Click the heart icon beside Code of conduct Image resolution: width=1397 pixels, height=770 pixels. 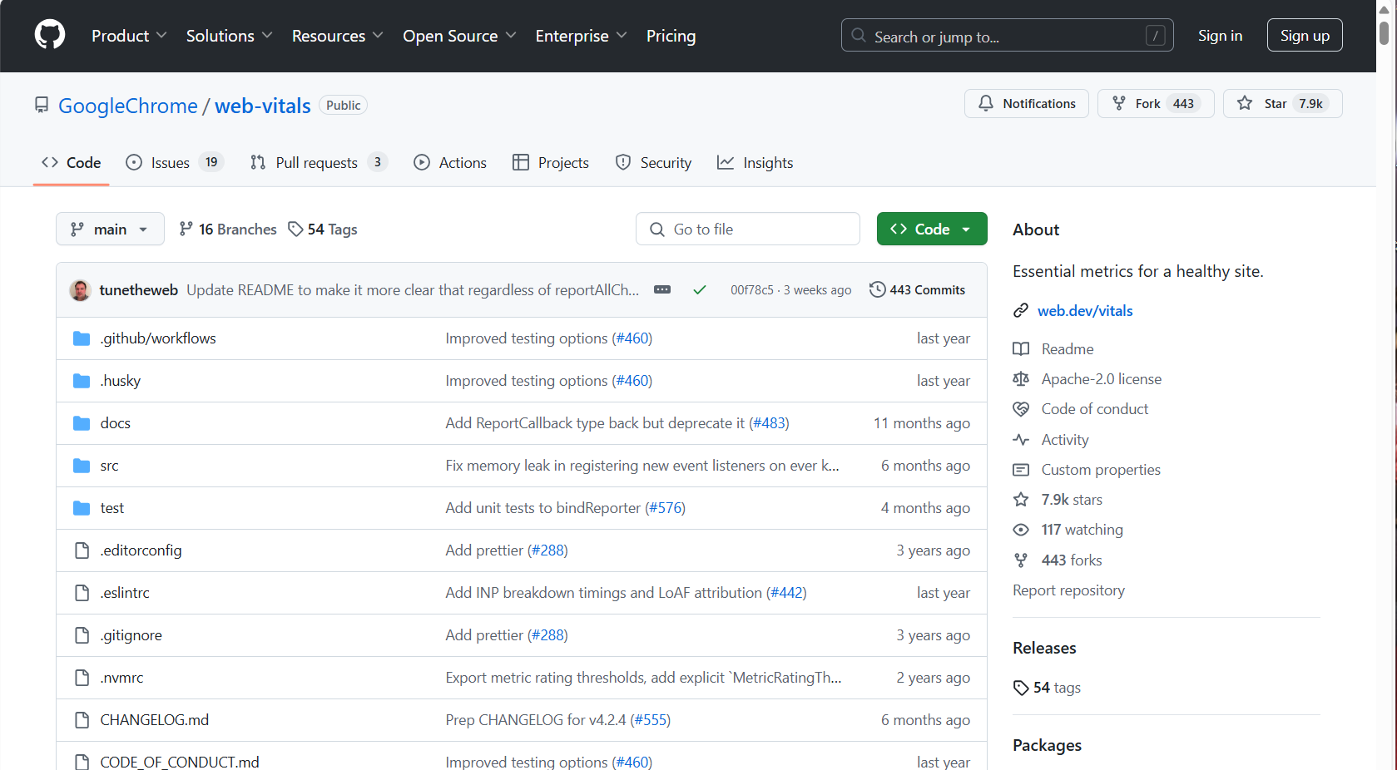tap(1021, 409)
